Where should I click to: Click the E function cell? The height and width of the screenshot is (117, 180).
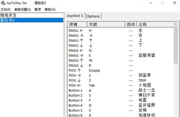coord(90,56)
